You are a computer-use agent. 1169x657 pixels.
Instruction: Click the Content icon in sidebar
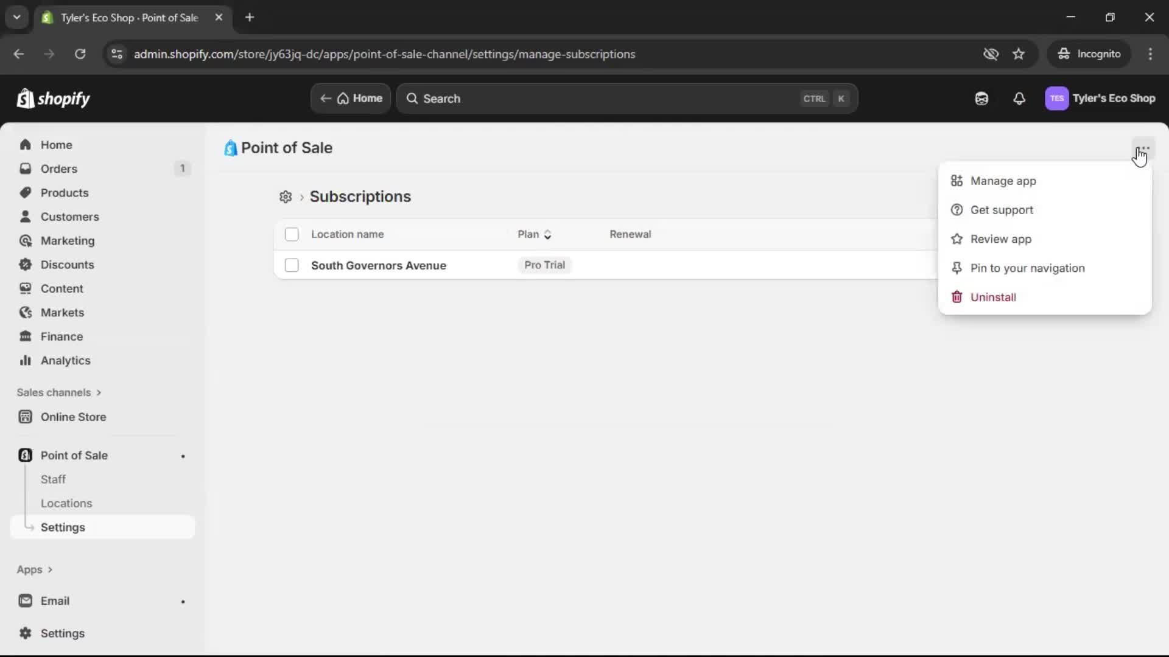coord(25,288)
